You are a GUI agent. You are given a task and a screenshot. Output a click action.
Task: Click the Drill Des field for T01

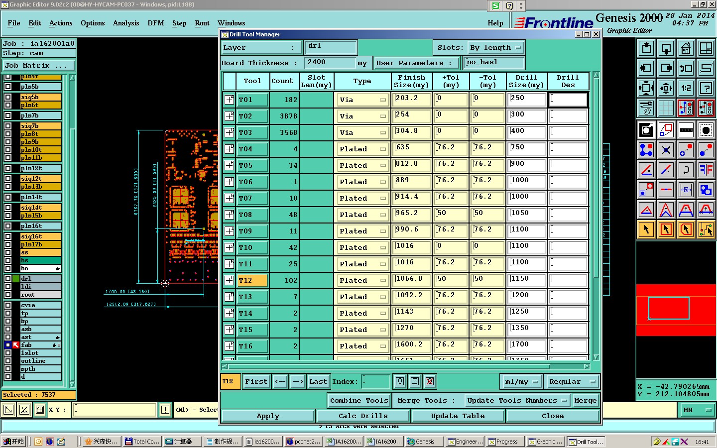click(x=568, y=100)
